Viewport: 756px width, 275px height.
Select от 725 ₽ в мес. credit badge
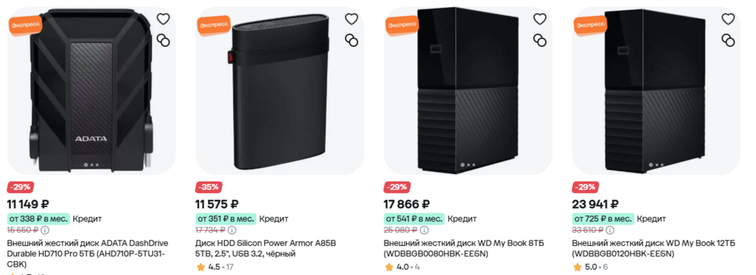pyautogui.click(x=603, y=219)
